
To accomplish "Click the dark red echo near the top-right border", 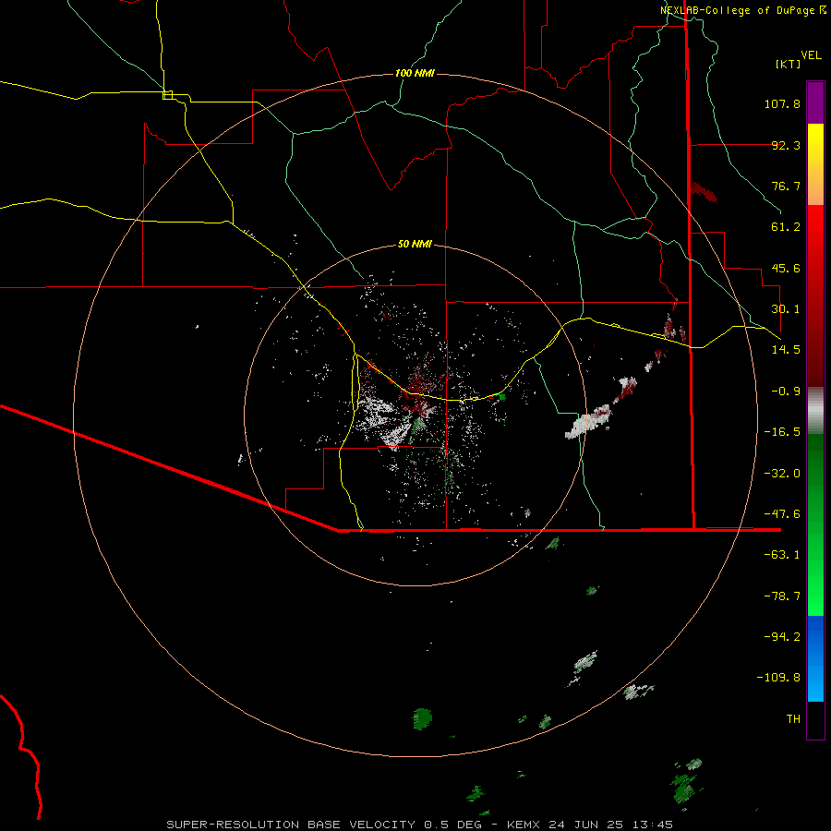I will (x=704, y=192).
